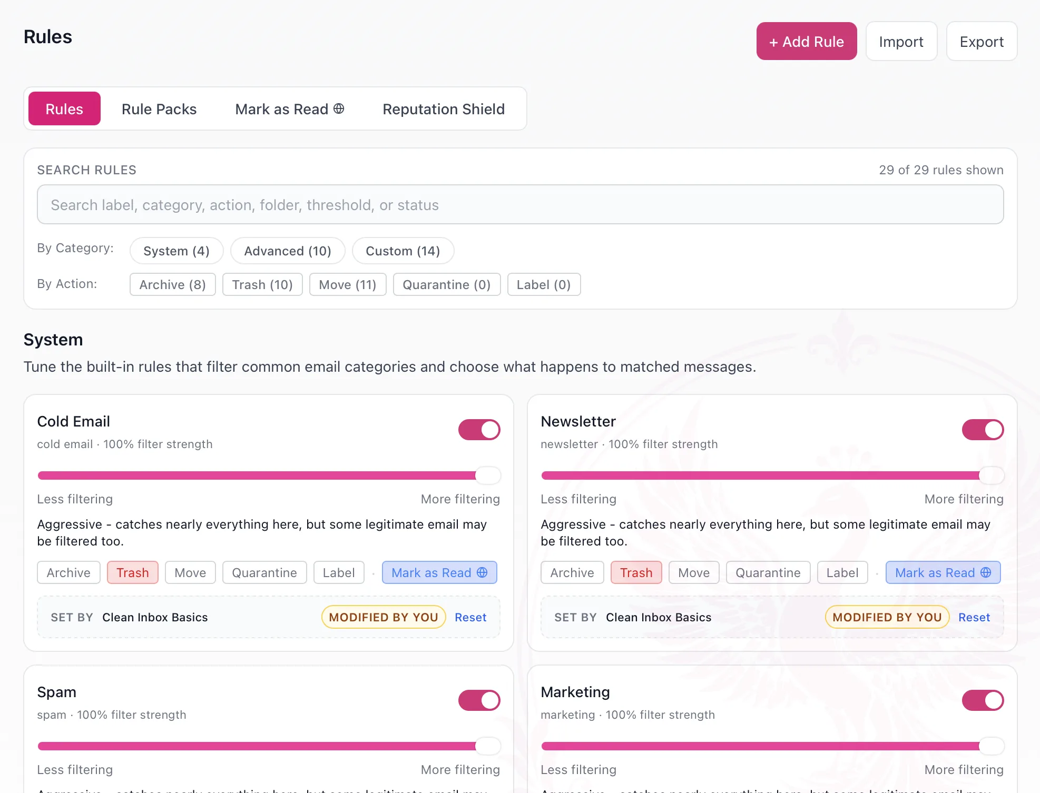Adjust the Marketing filter strength slider
The height and width of the screenshot is (793, 1040).
[772, 746]
